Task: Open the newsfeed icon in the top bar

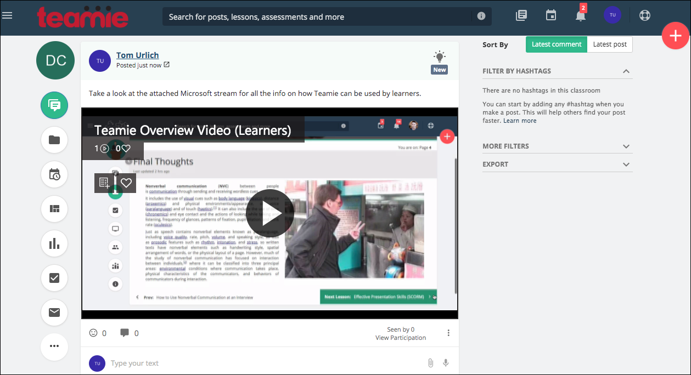Action: [521, 16]
